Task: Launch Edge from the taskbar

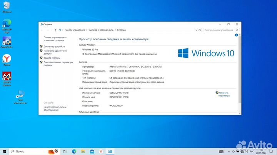Action: [74, 151]
